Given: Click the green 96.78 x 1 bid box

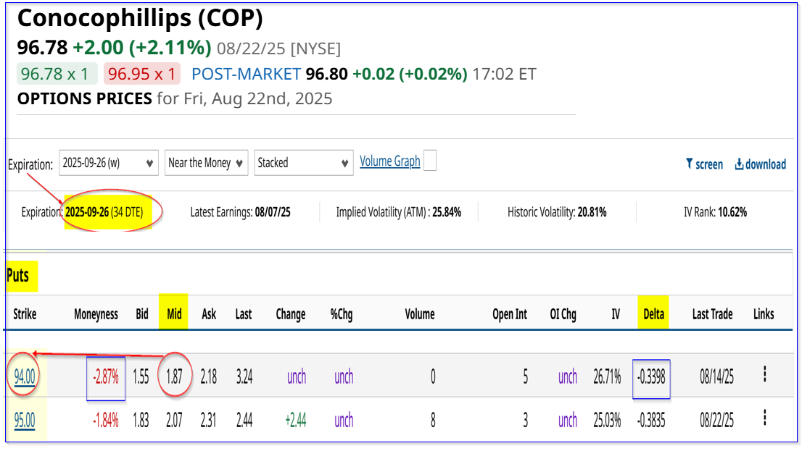Looking at the screenshot, I should pyautogui.click(x=57, y=74).
